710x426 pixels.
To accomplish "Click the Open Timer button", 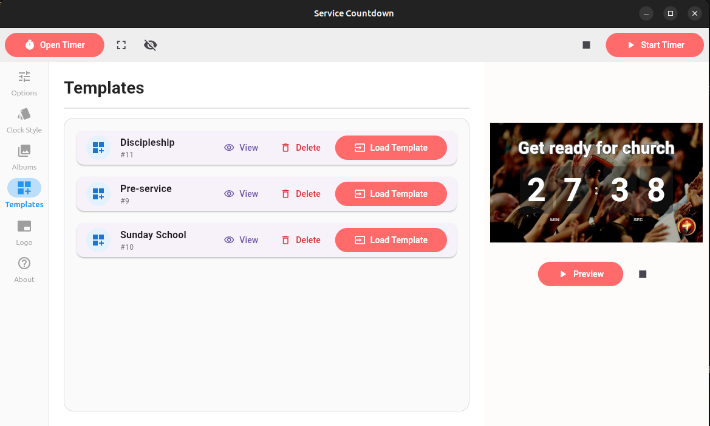I will click(x=55, y=45).
